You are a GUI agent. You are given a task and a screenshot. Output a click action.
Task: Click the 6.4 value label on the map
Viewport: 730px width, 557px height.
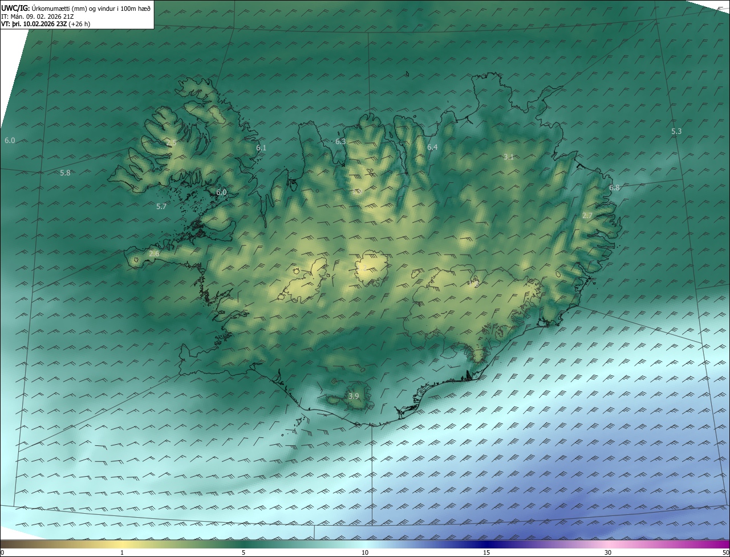pos(432,148)
